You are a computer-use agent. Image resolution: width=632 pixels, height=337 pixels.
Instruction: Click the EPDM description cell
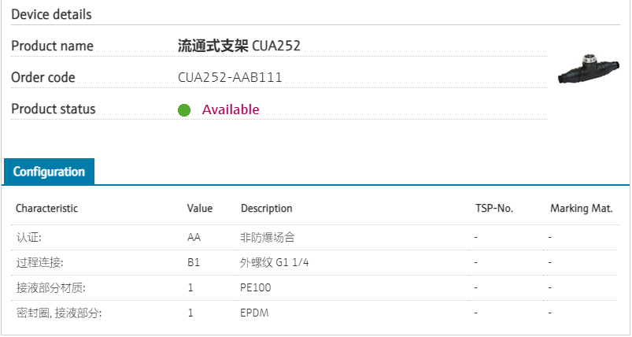[254, 313]
